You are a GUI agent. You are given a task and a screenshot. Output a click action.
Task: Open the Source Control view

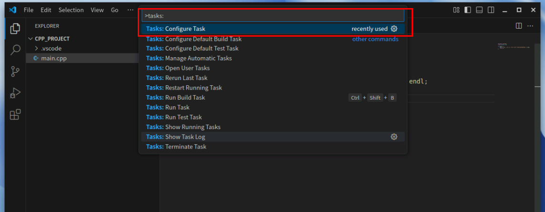[x=15, y=71]
